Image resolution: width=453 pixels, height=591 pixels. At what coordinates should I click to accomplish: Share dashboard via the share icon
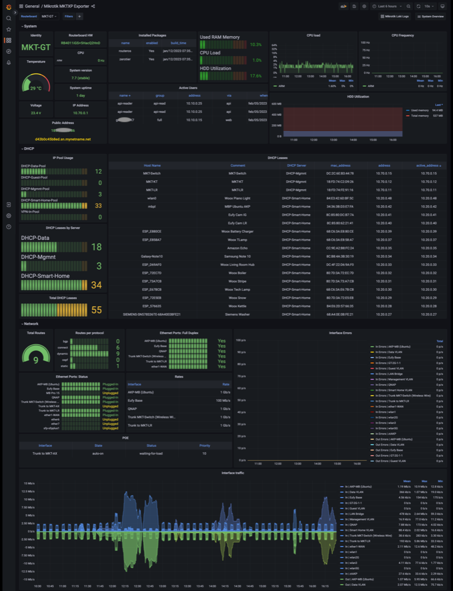pyautogui.click(x=93, y=7)
